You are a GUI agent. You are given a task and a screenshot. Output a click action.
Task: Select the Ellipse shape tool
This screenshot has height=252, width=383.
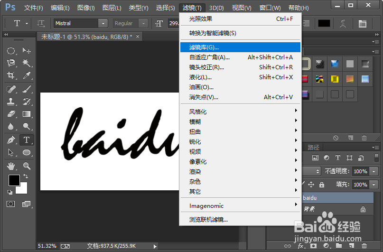point(27,152)
